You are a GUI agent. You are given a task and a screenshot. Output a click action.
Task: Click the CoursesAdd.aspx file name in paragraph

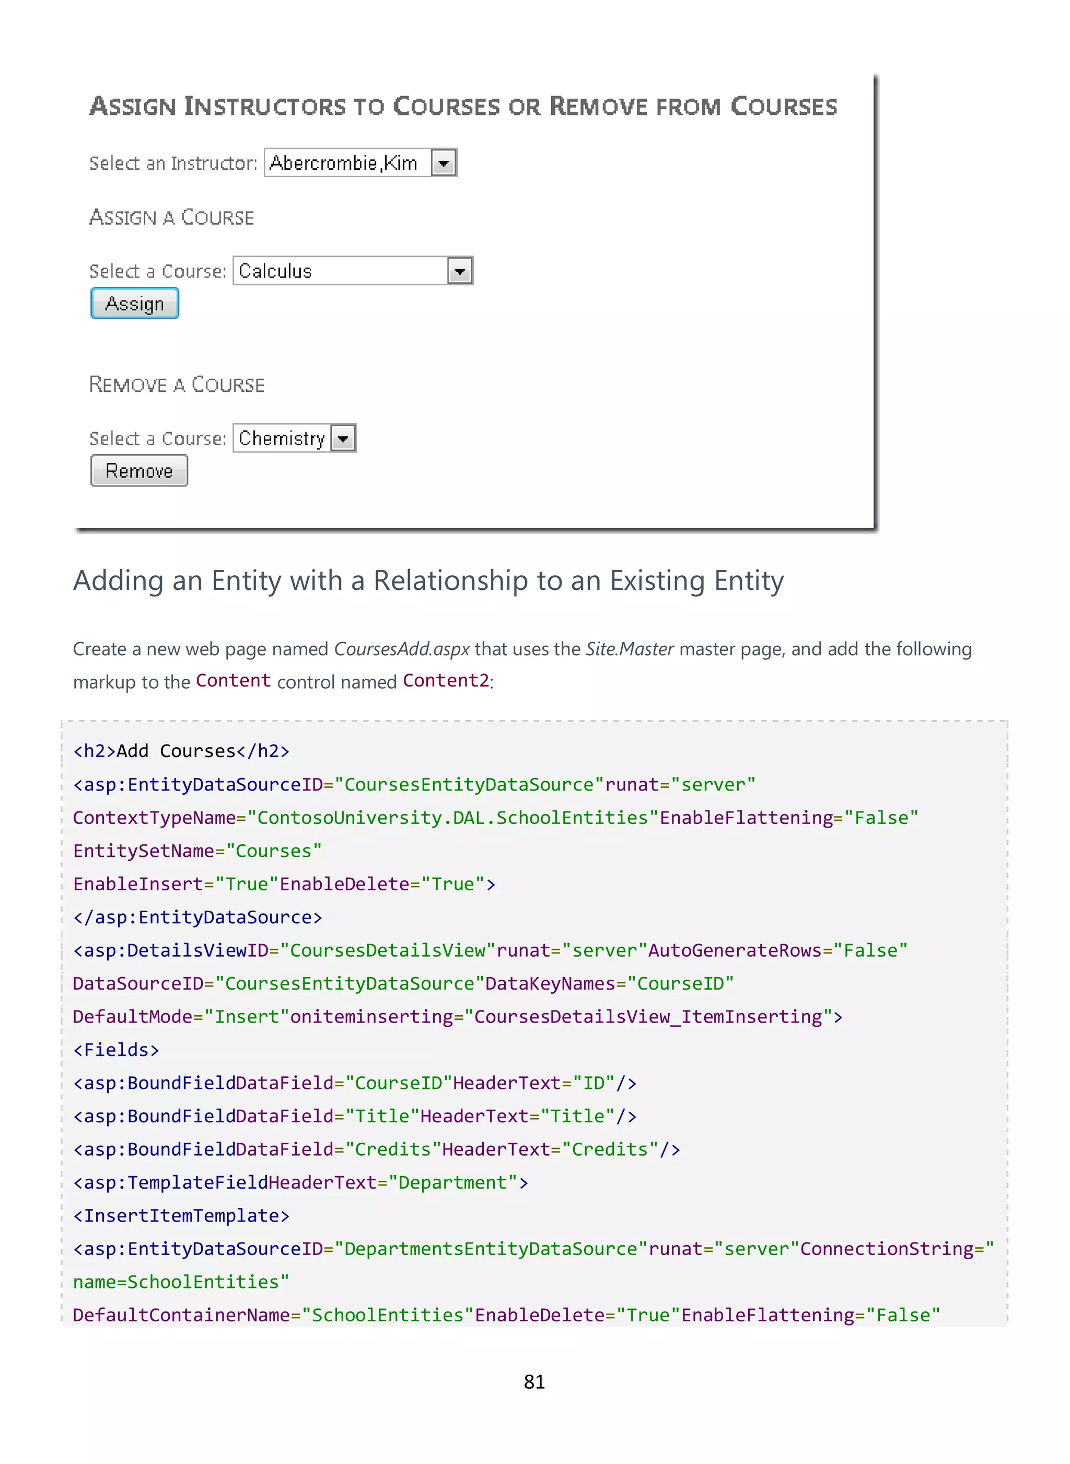point(402,649)
